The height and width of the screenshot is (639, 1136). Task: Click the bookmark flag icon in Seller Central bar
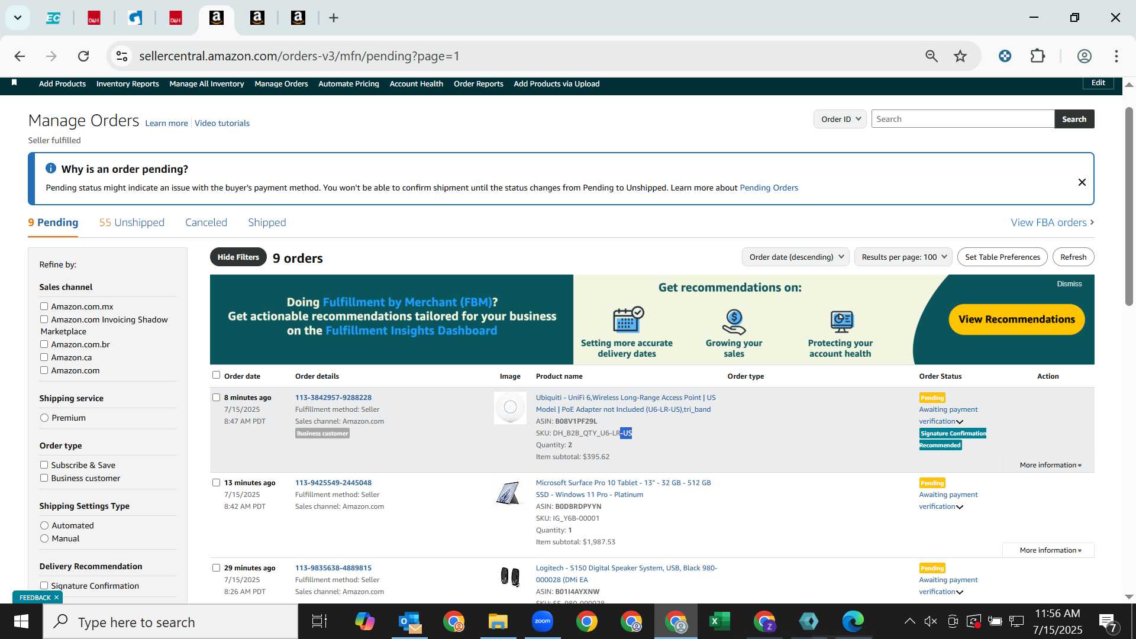tap(14, 83)
